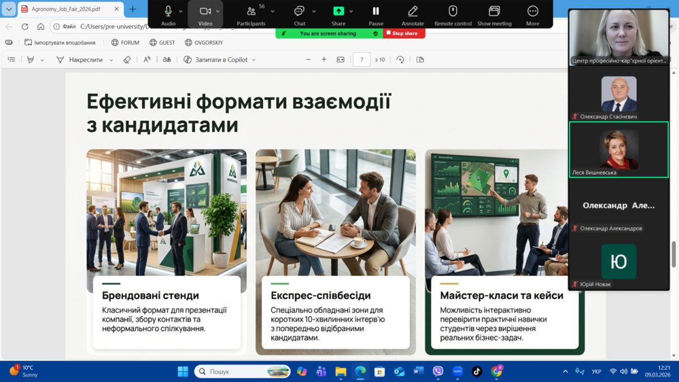Select the Eraser tool in PDF toolbar
679x382 pixels.
click(127, 59)
